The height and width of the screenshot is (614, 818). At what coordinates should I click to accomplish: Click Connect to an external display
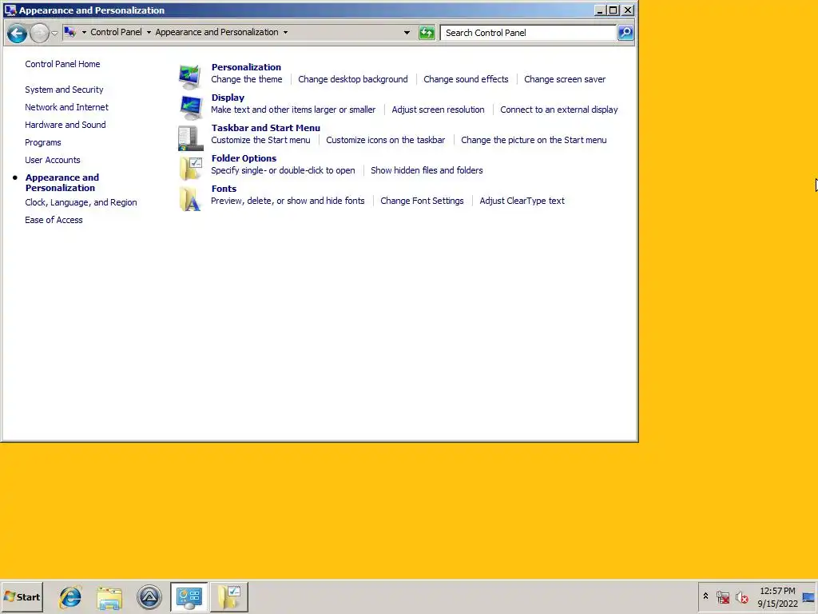(x=559, y=110)
